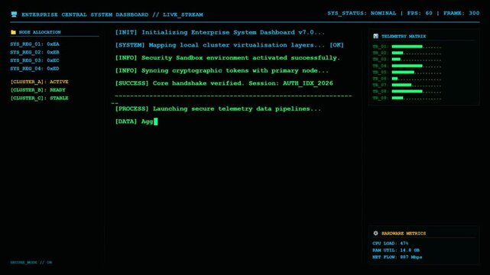Click the 'NET FLOW' metric value
The height and width of the screenshot is (275, 490).
pyautogui.click(x=411, y=257)
